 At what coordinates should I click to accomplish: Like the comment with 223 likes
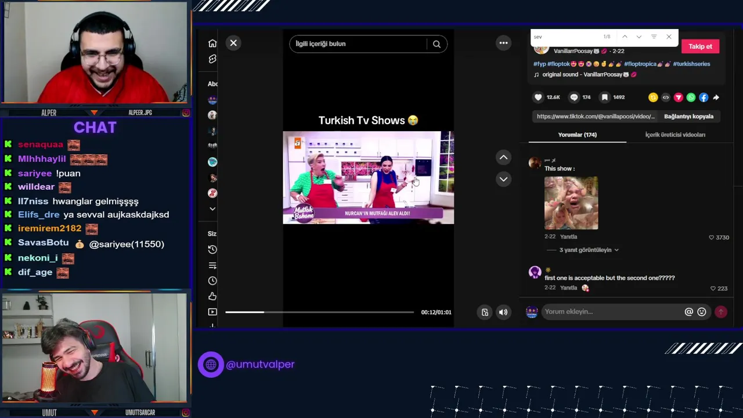point(713,289)
